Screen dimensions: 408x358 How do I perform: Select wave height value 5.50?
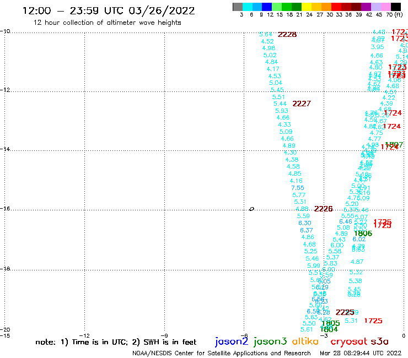click(x=309, y=323)
